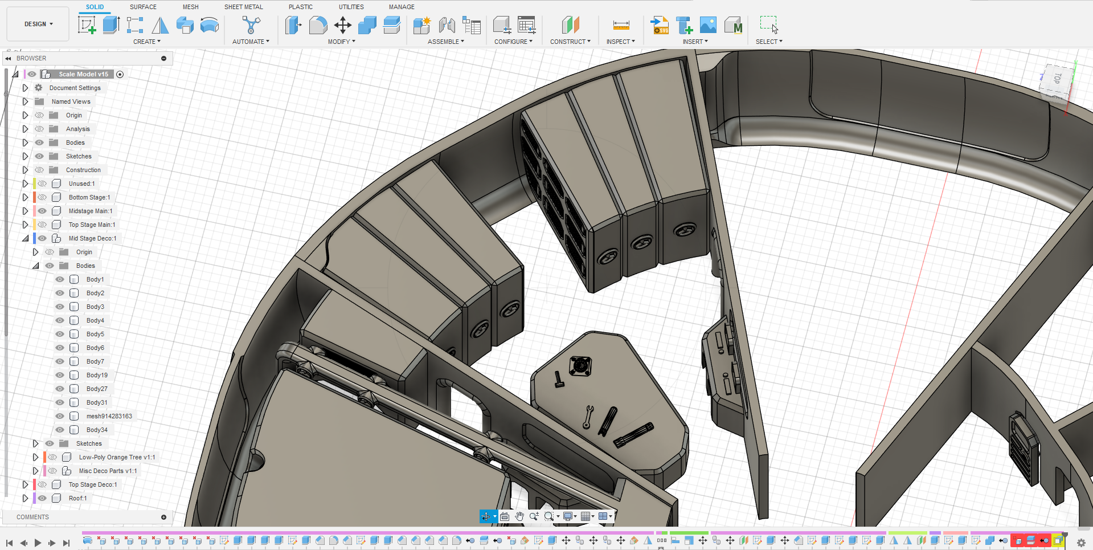Open the Create menu

click(147, 42)
